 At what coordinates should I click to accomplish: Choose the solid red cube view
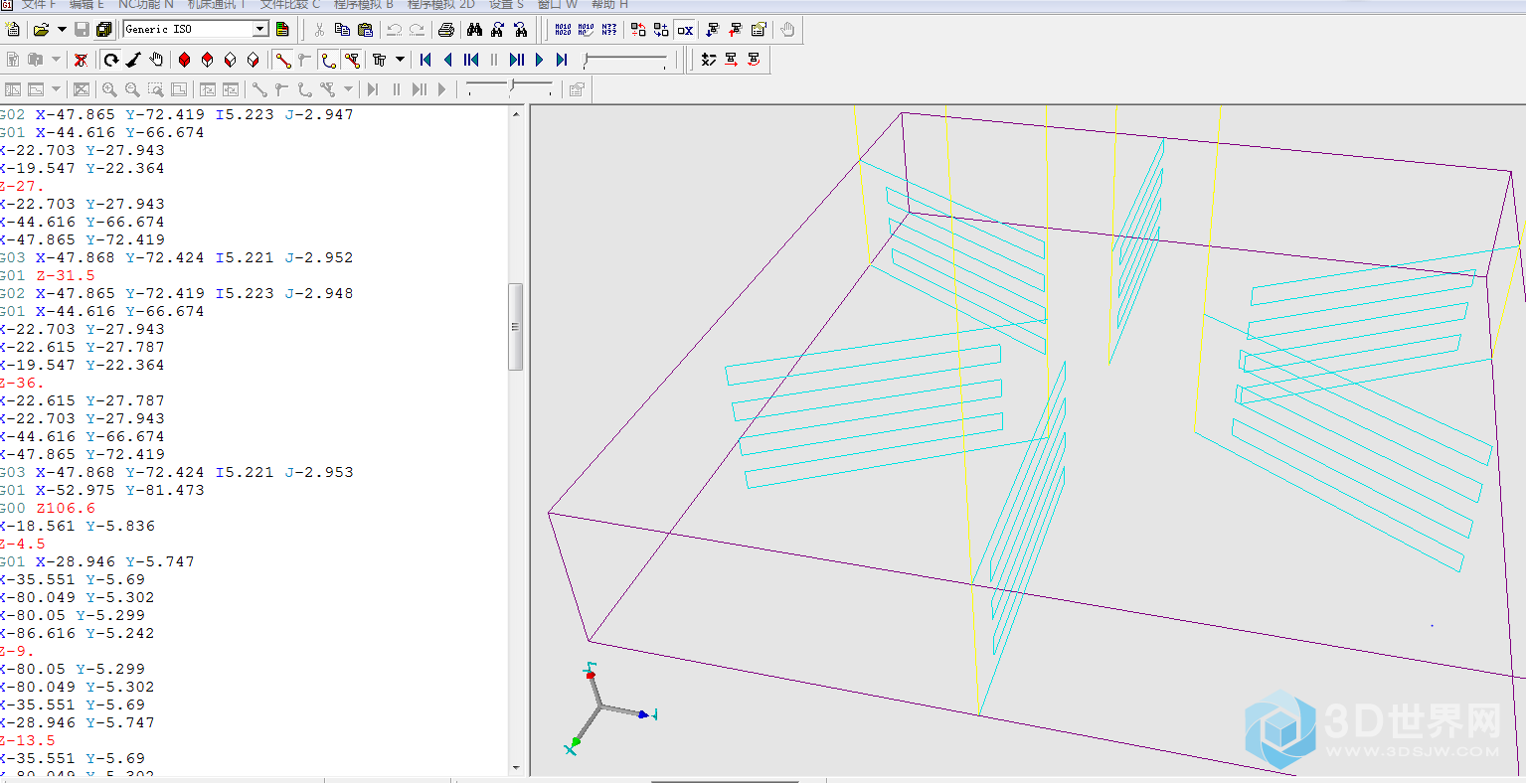tap(184, 60)
